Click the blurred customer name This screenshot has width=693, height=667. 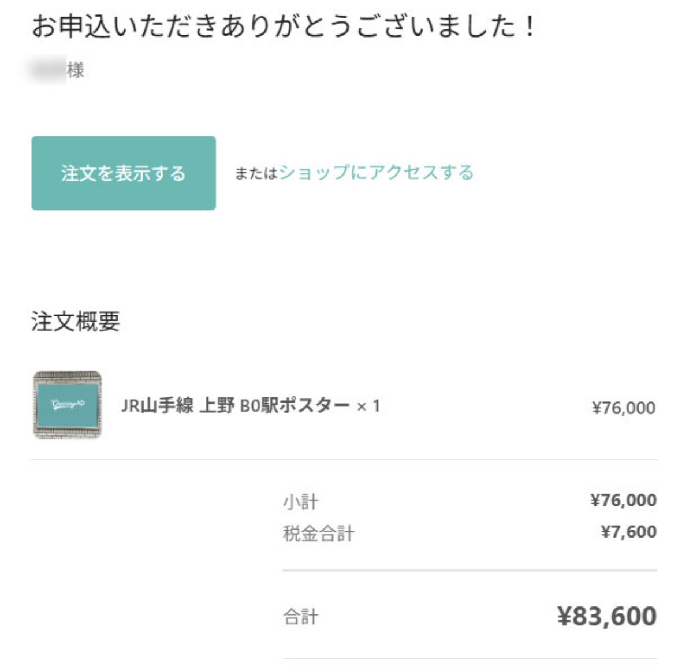[47, 70]
